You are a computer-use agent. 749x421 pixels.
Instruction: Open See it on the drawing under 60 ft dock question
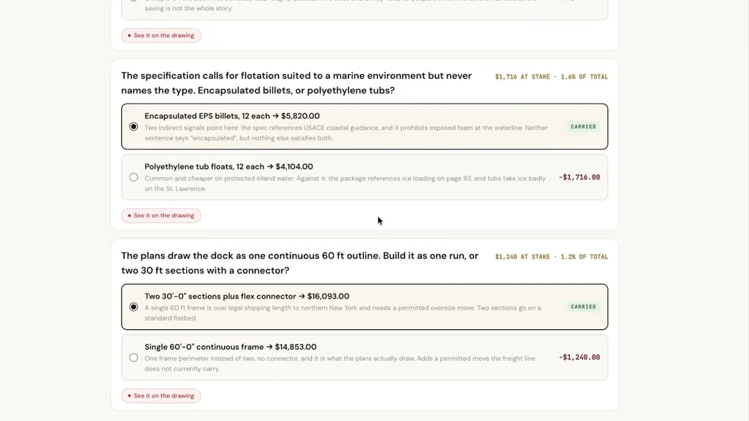coord(161,396)
